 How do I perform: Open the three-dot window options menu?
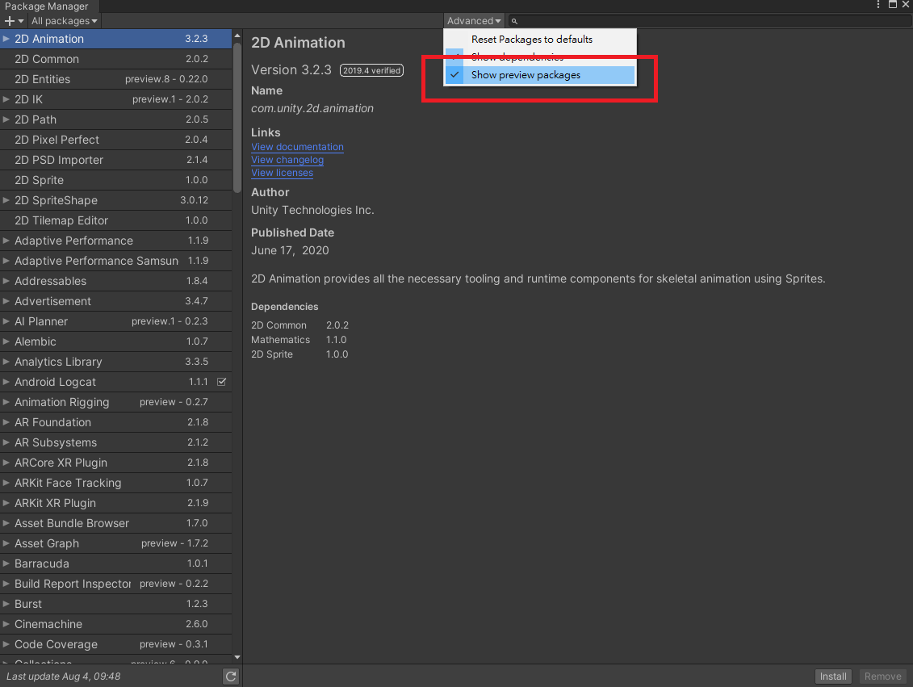coord(878,5)
